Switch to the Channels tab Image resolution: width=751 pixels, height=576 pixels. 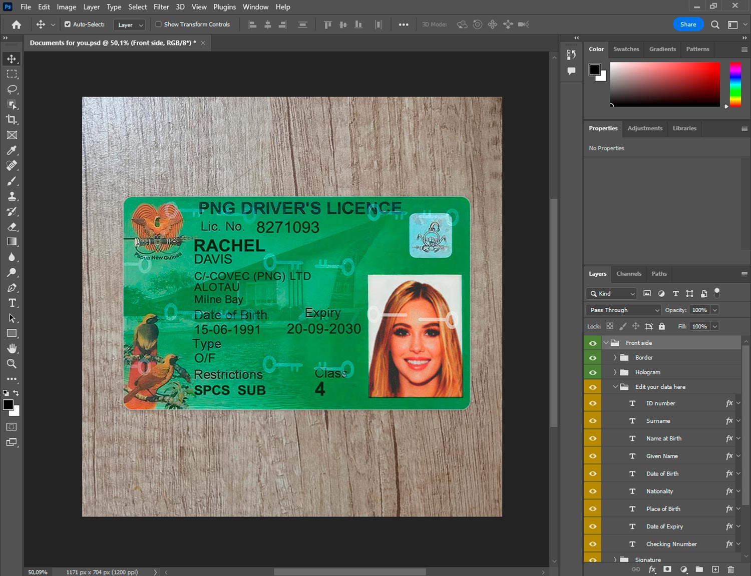click(628, 274)
